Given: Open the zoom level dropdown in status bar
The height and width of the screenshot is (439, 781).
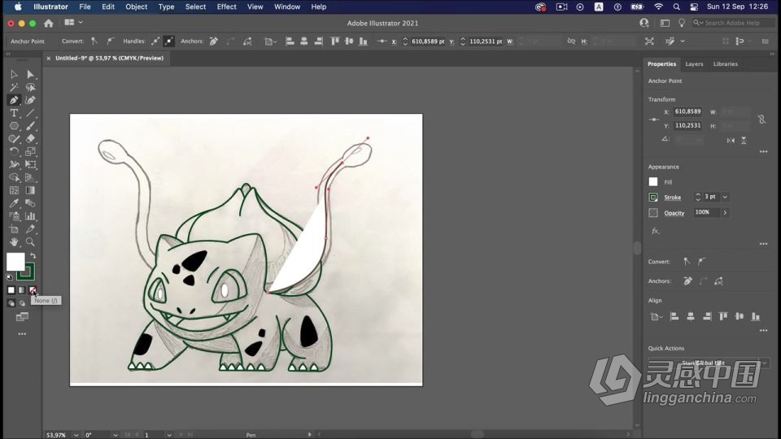Looking at the screenshot, I should point(76,435).
